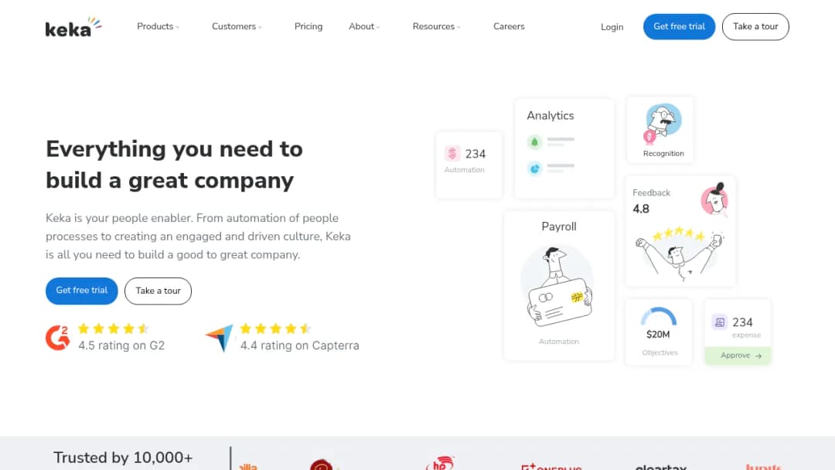Screen dimensions: 835x470
Task: Click the purple expense icon
Action: (720, 322)
